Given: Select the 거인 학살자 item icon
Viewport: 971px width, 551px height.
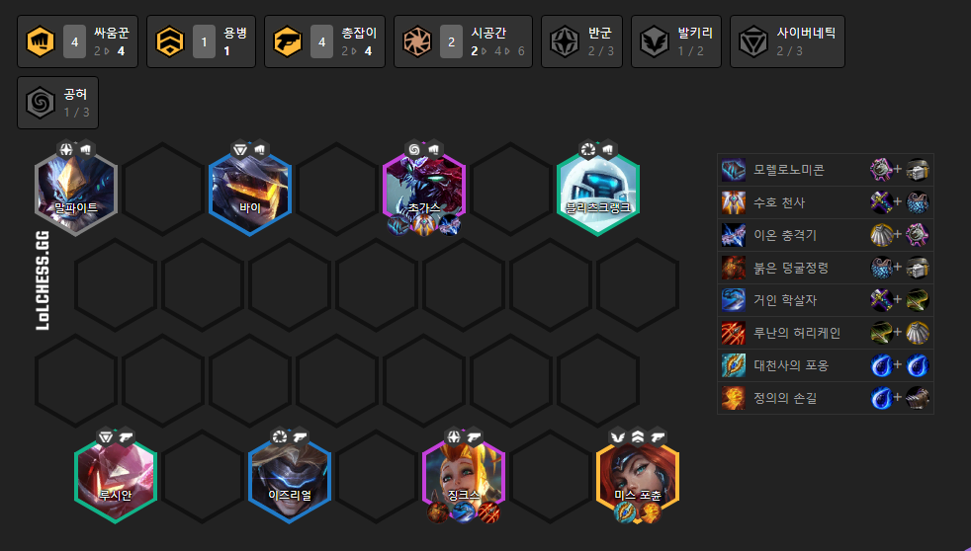Looking at the screenshot, I should click(x=734, y=300).
